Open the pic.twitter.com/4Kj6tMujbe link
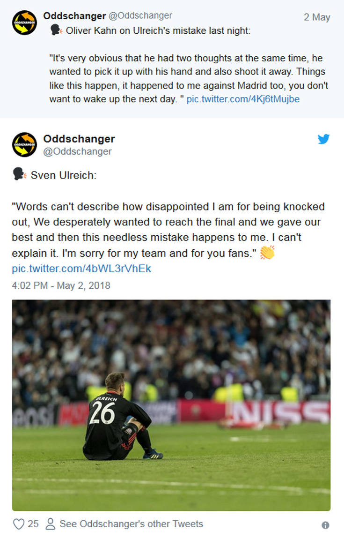This screenshot has width=344, height=538. [243, 99]
